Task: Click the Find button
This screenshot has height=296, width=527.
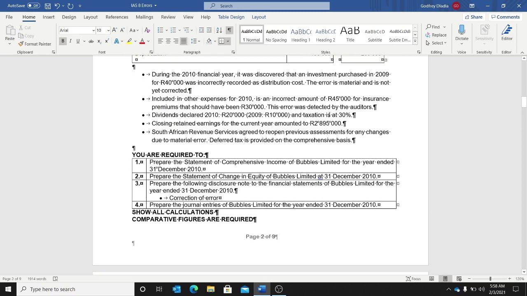Action: [433, 27]
